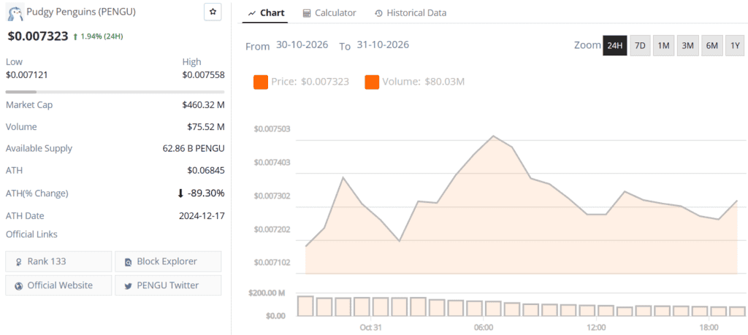748x335 pixels.
Task: Toggle the Price series legend swatch
Action: click(x=261, y=82)
